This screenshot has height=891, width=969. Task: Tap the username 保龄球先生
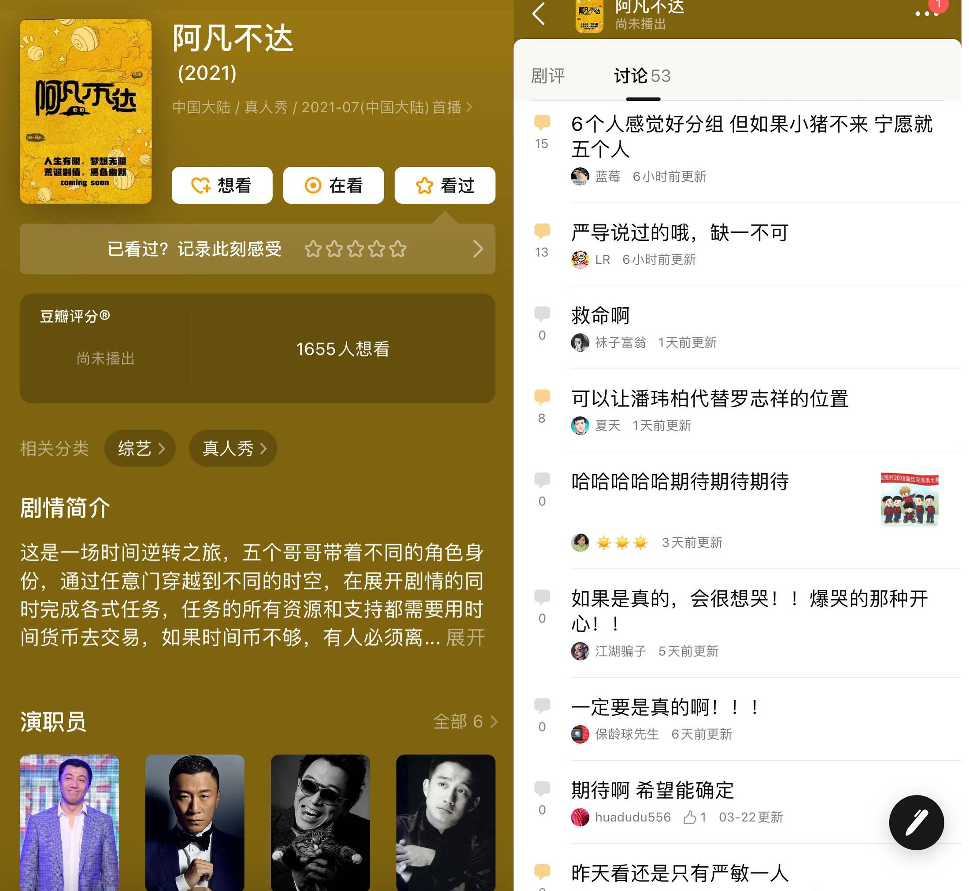tap(626, 734)
